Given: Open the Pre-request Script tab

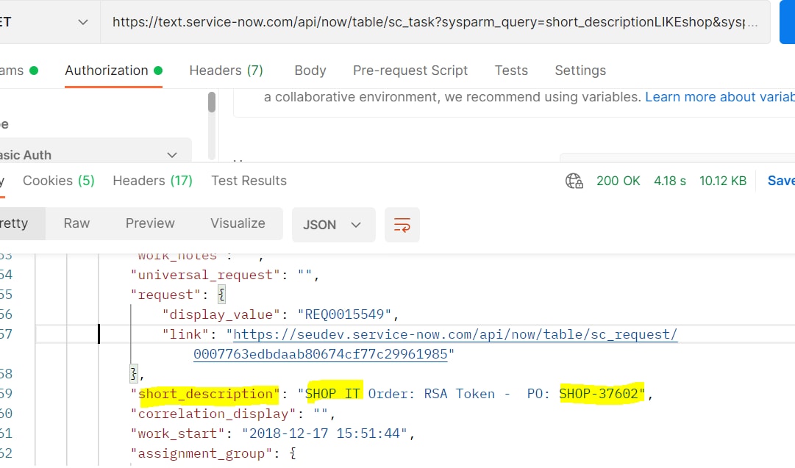Looking at the screenshot, I should click(x=410, y=71).
